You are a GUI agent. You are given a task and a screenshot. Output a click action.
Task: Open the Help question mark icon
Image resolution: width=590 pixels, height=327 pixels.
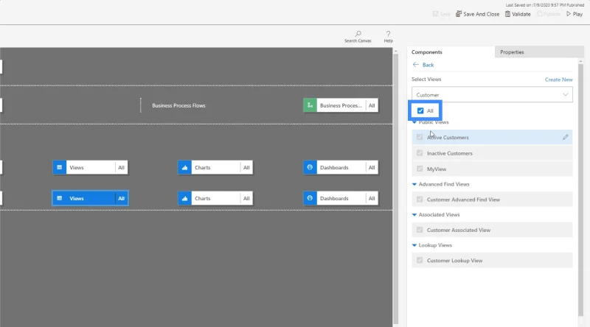coord(389,34)
